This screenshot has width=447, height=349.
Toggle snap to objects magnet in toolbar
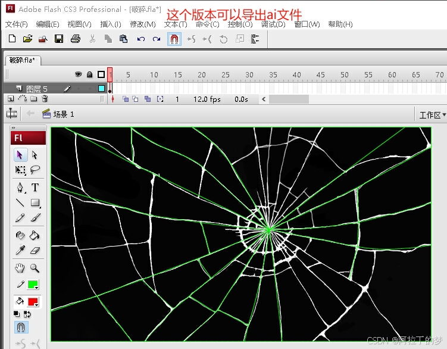click(174, 39)
